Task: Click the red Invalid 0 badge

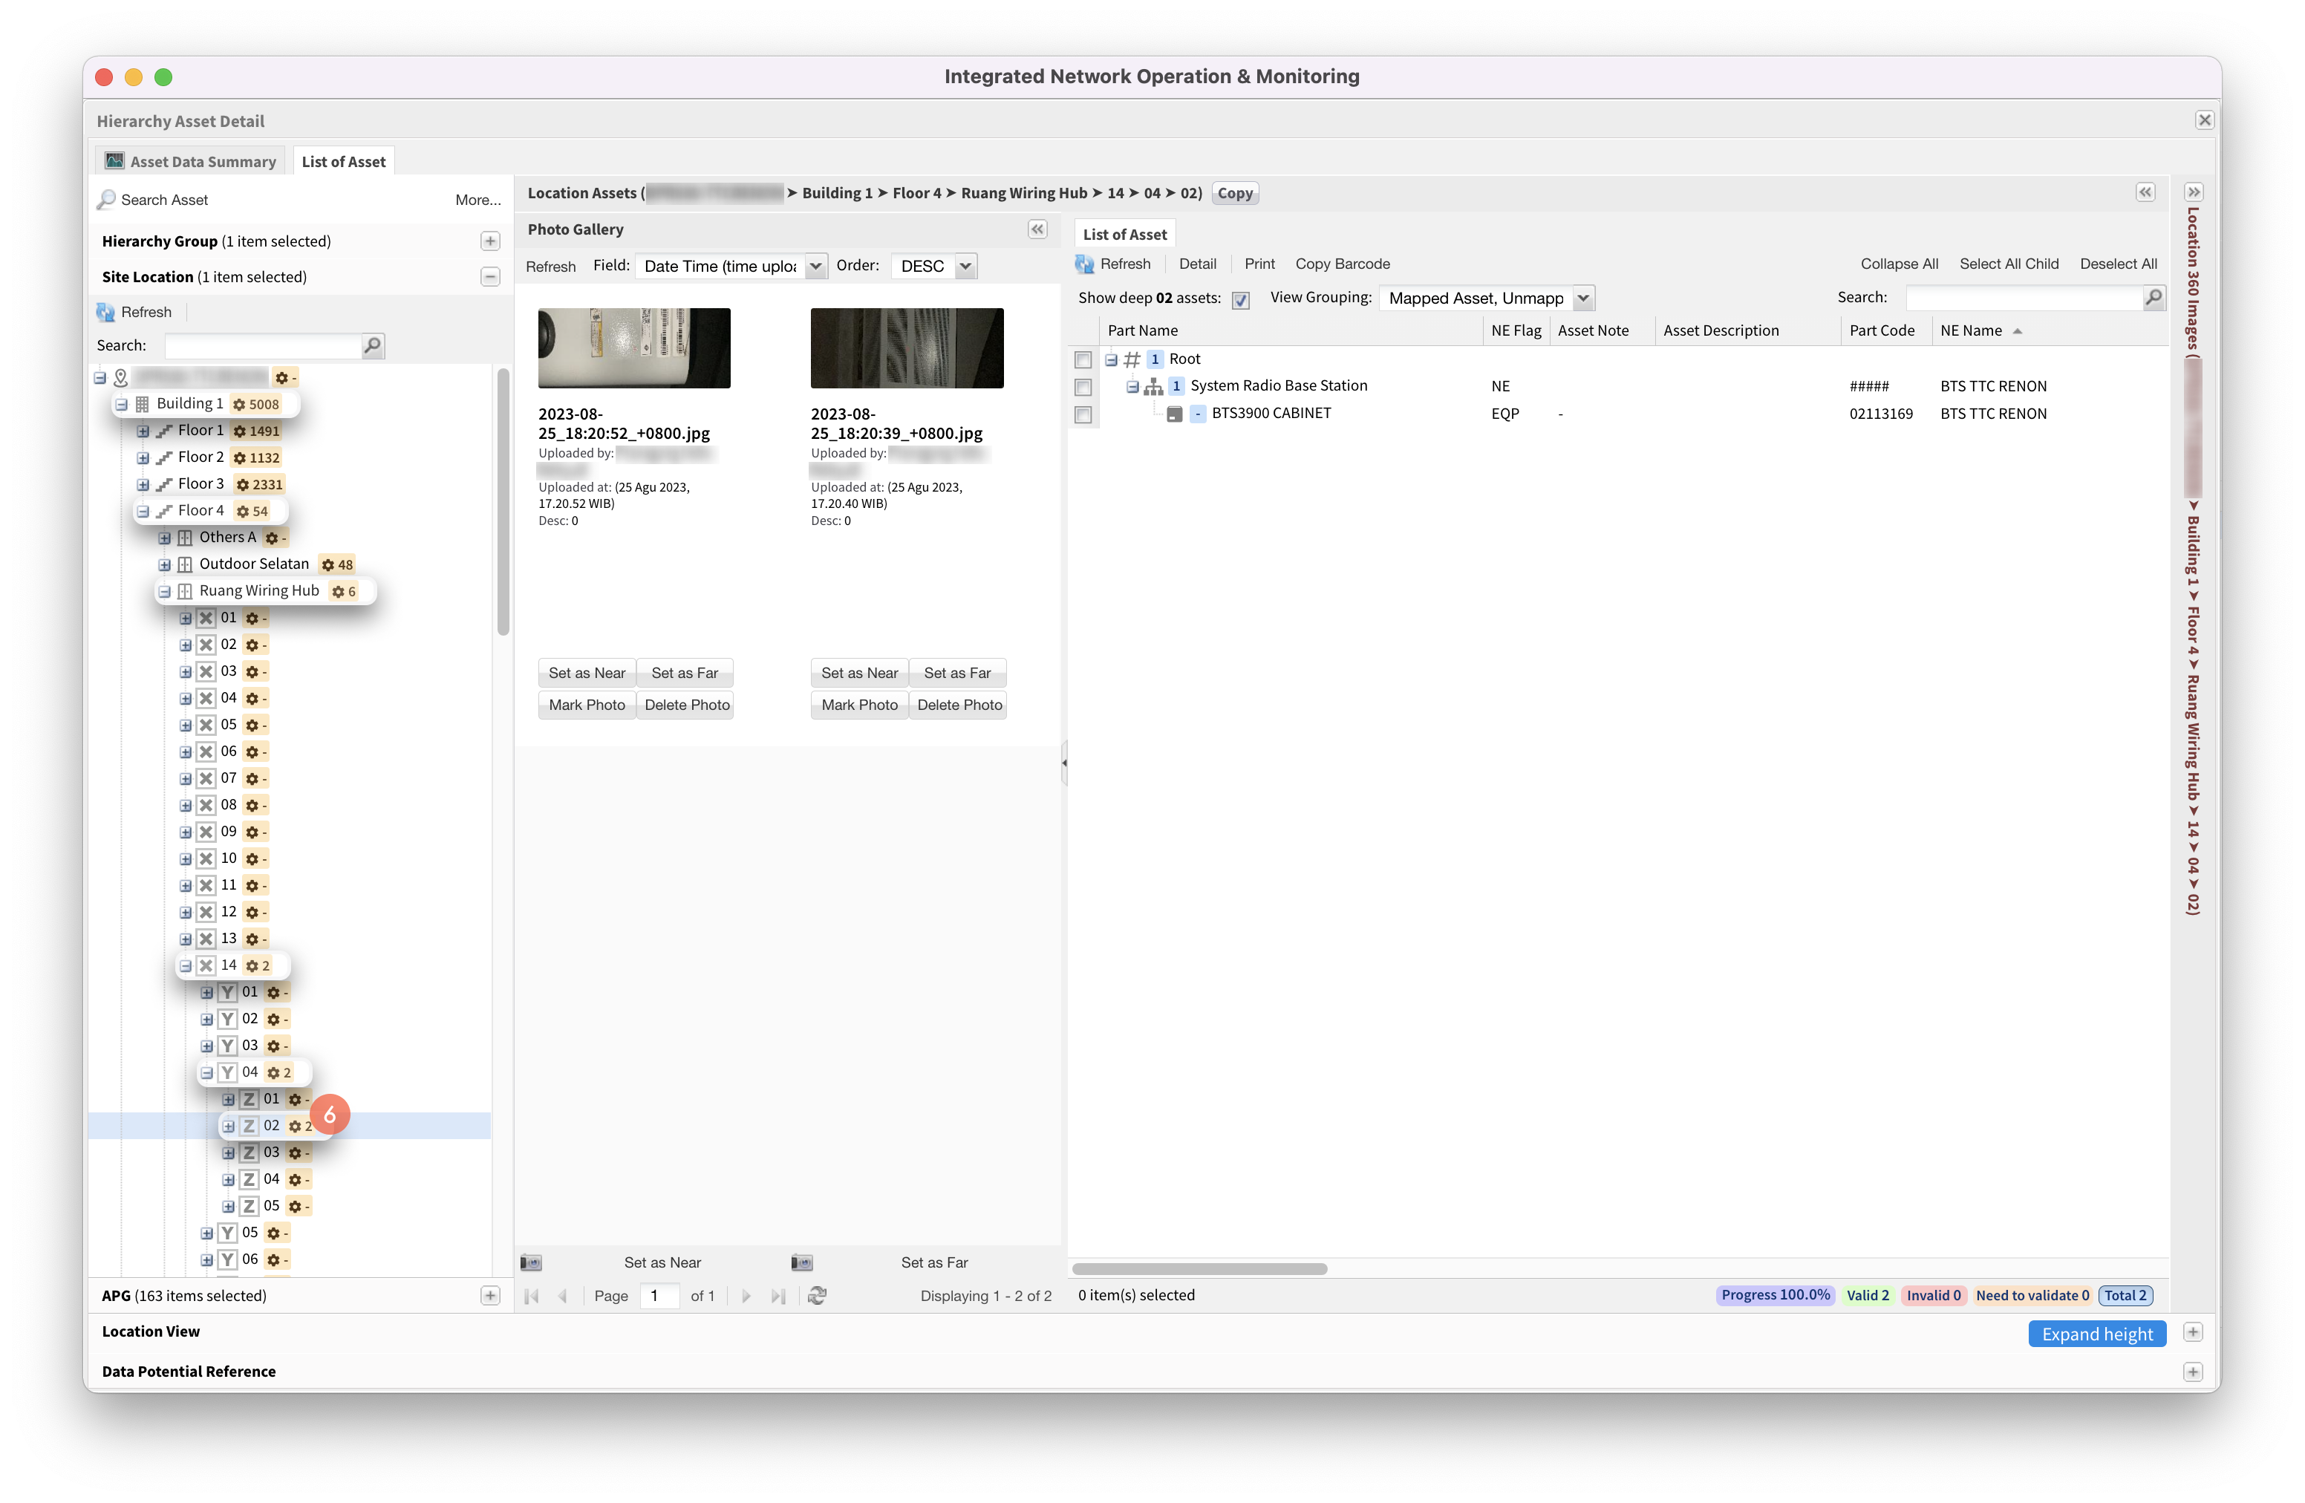Action: tap(1933, 1296)
